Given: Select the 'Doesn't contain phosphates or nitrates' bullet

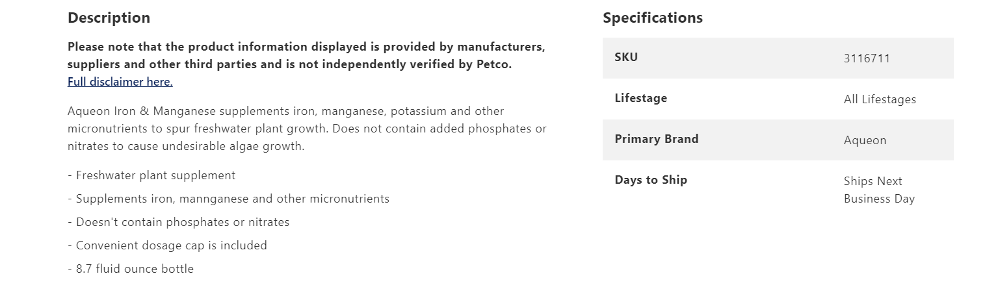Looking at the screenshot, I should (x=182, y=222).
